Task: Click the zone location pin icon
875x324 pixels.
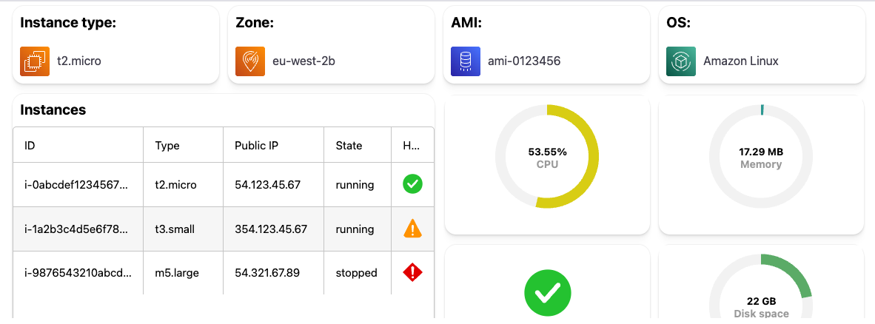Action: click(250, 61)
